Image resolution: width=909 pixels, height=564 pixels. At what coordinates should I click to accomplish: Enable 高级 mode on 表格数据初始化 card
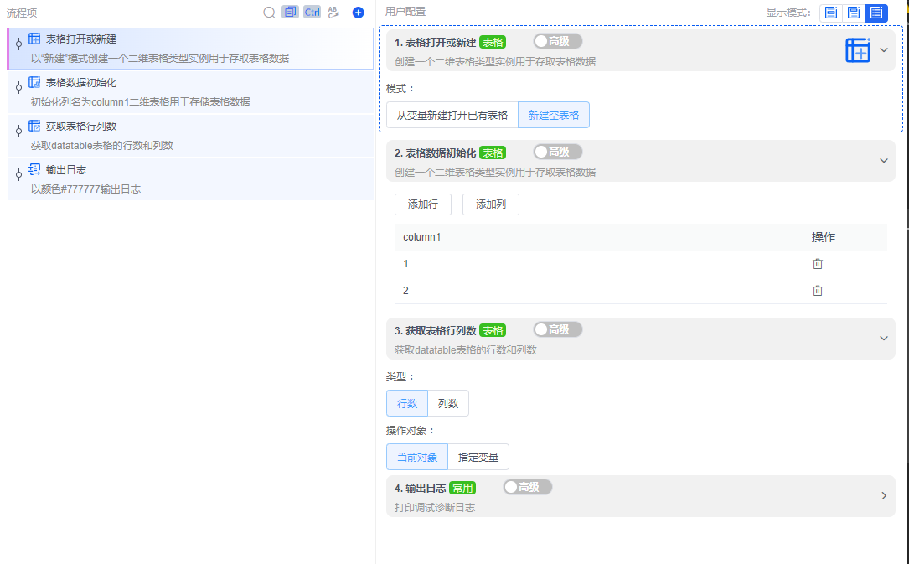[557, 152]
